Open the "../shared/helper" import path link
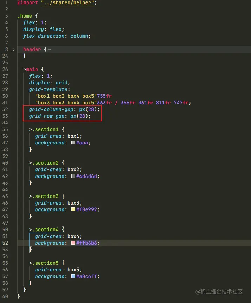The image size is (251, 303). point(67,3)
